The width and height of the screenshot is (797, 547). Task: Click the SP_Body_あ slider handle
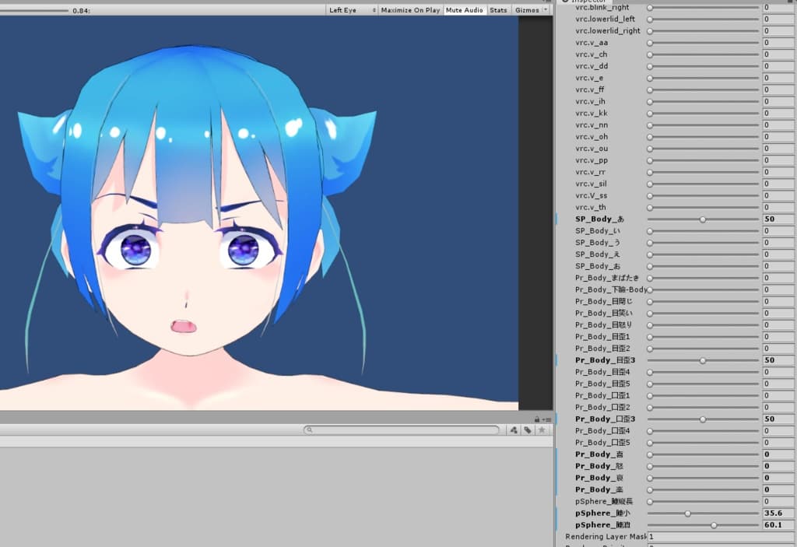703,219
